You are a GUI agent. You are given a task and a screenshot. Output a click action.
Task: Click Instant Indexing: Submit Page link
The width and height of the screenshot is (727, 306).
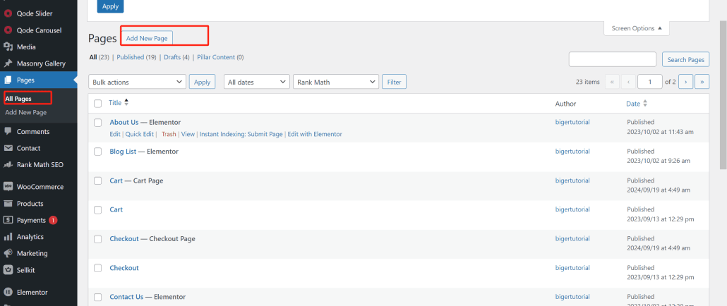pyautogui.click(x=241, y=134)
